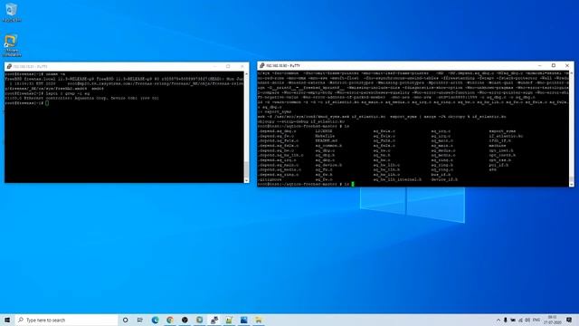The image size is (579, 326).
Task: Click the battery icon in the system tray
Action: [x=513, y=320]
